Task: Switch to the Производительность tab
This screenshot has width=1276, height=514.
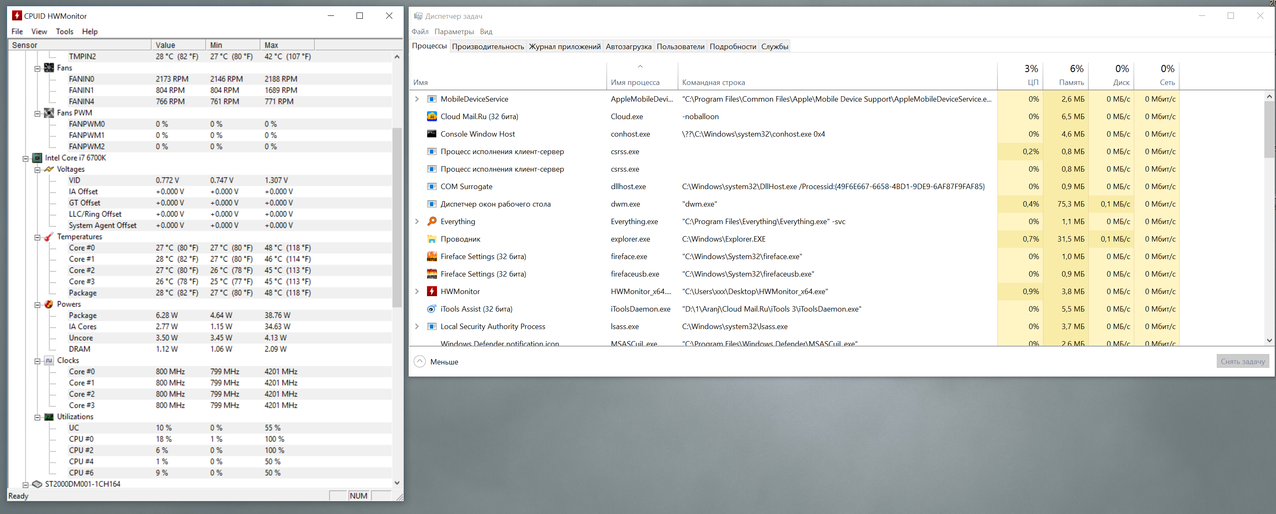Action: (x=488, y=47)
